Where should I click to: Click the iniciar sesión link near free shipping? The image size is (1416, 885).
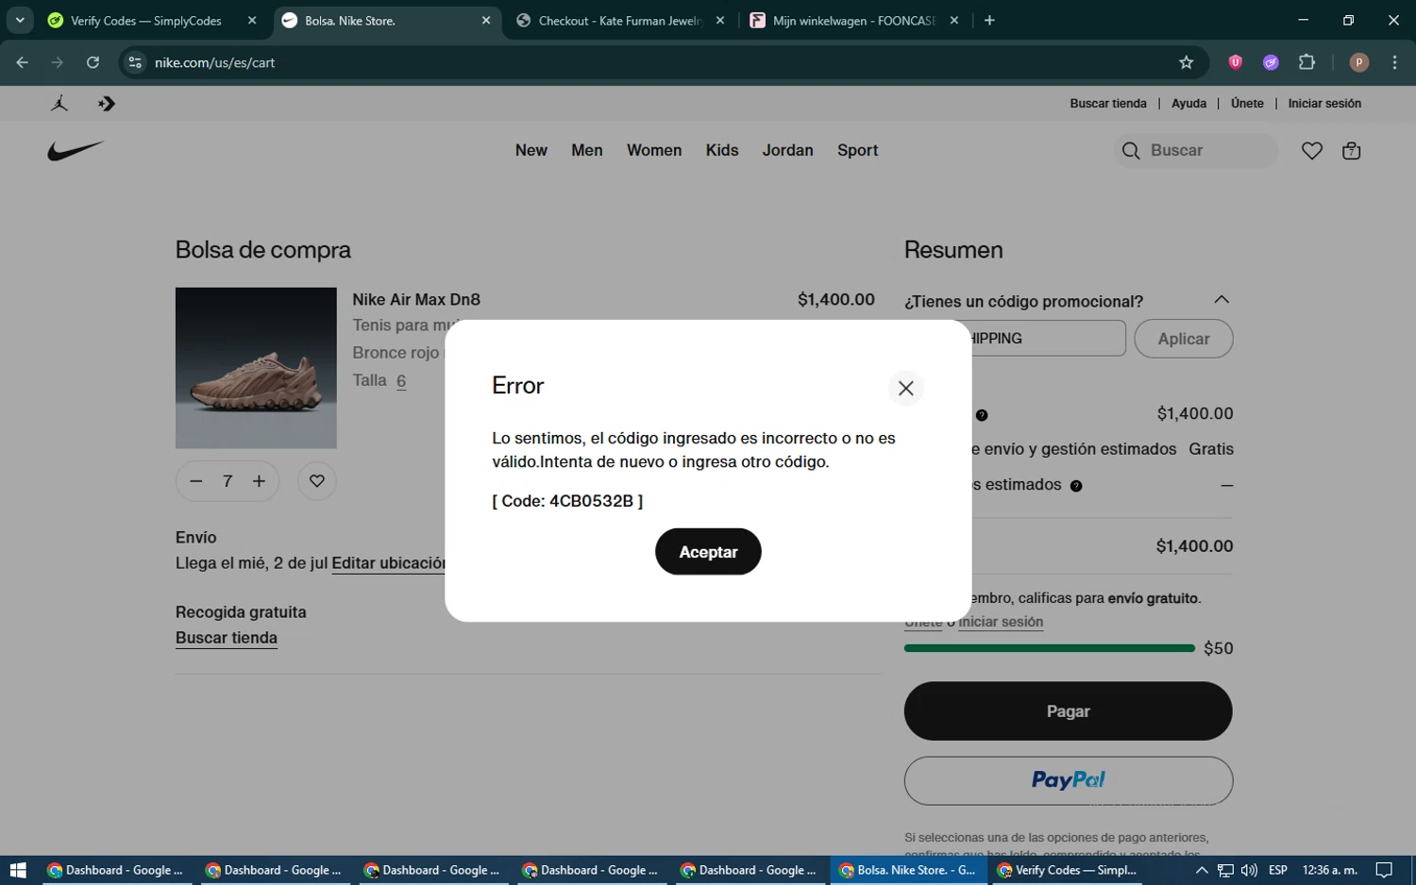pos(1001,623)
